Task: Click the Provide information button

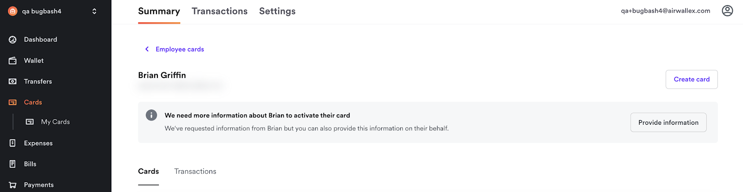Action: (668, 122)
